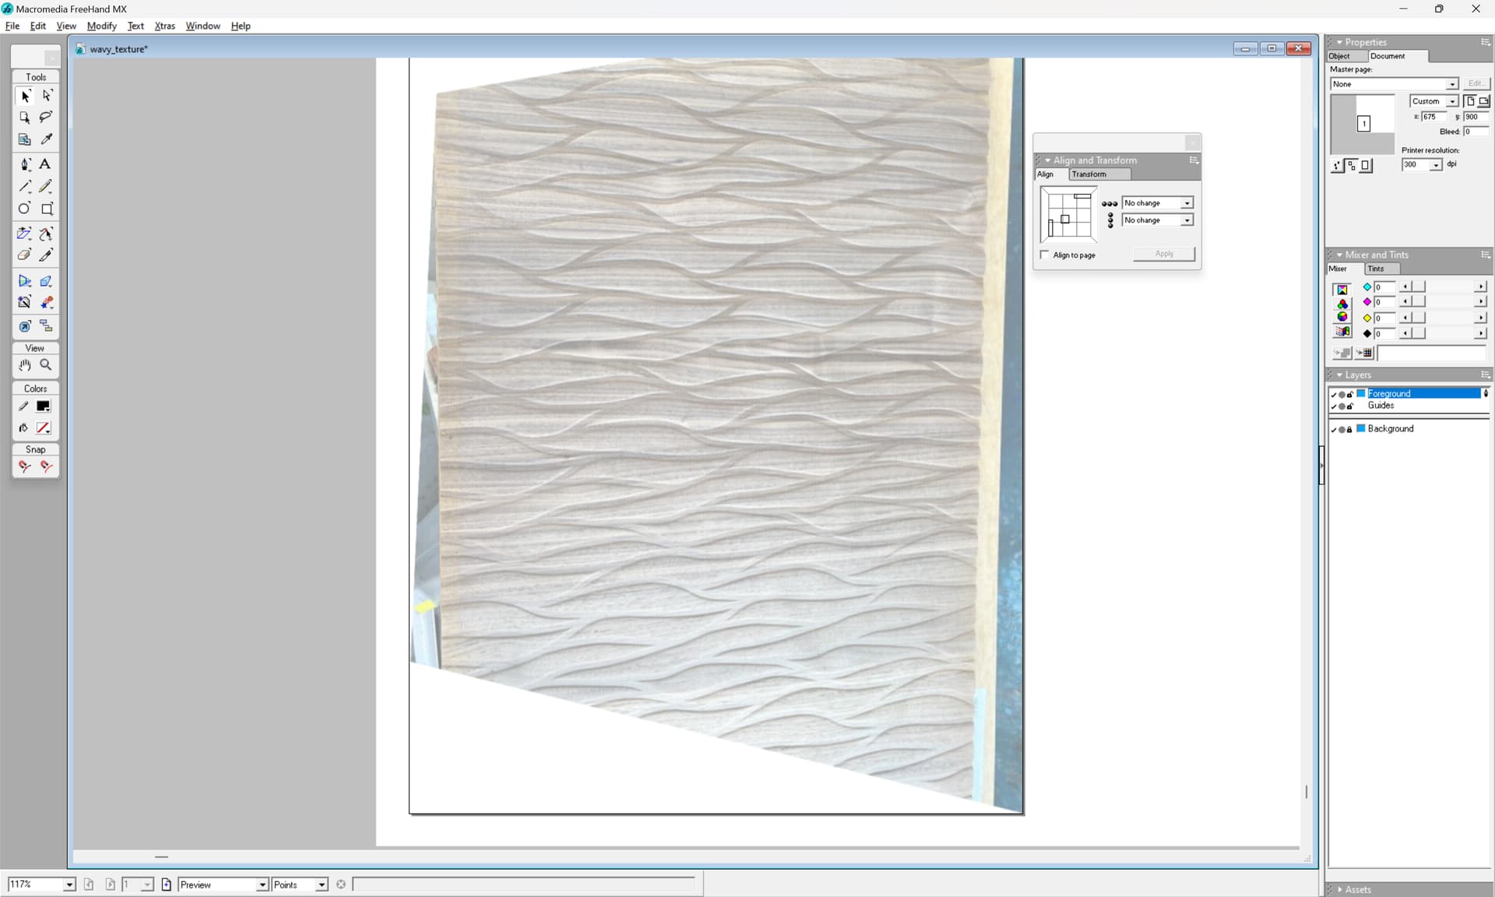Activate the Text tool
1495x897 pixels.
[45, 164]
